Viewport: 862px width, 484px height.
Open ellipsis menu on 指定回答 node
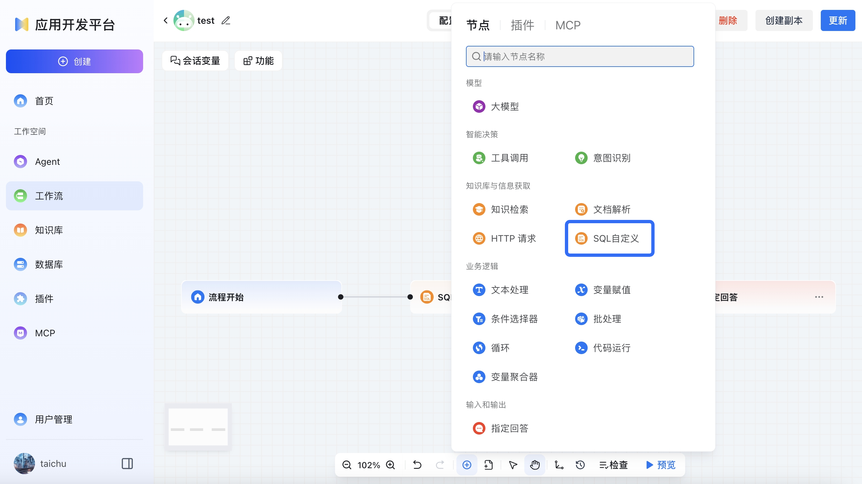click(819, 297)
